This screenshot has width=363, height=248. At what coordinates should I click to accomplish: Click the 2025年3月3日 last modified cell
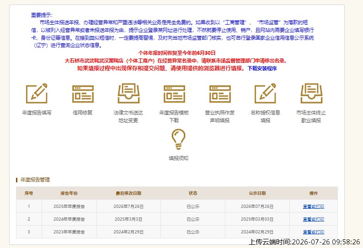tap(128, 219)
